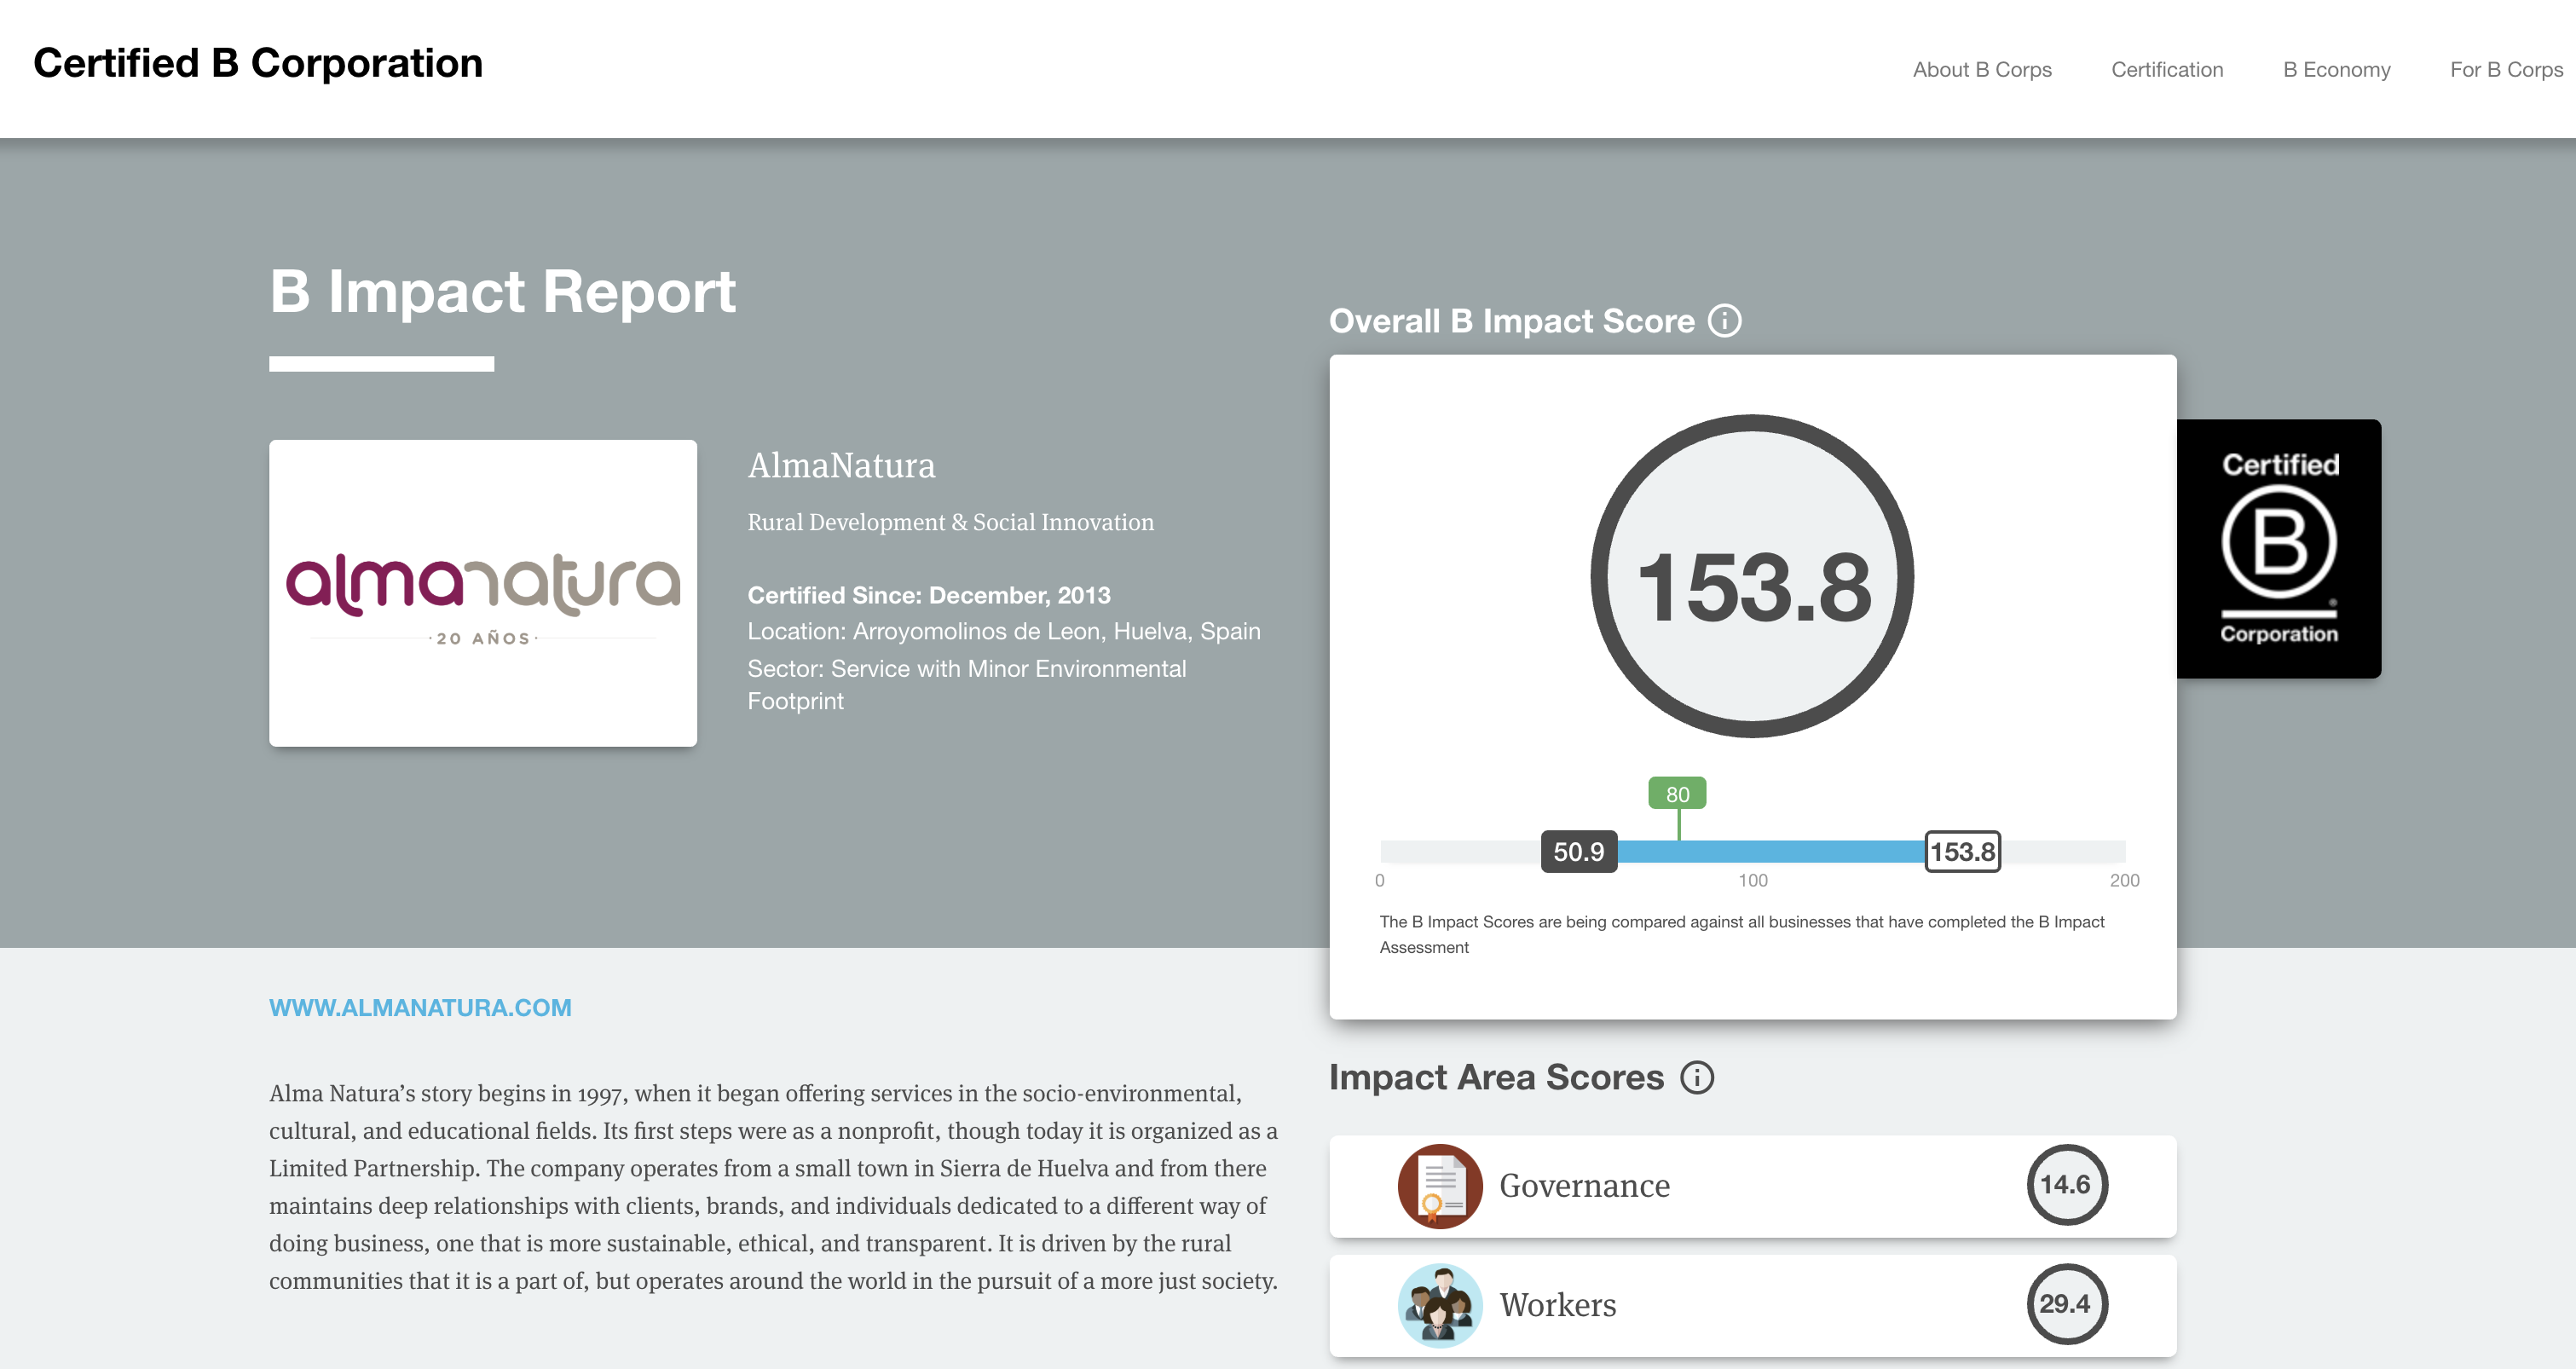Click the Governance document icon
Screen dimensions: 2576x1369
(x=1440, y=1186)
